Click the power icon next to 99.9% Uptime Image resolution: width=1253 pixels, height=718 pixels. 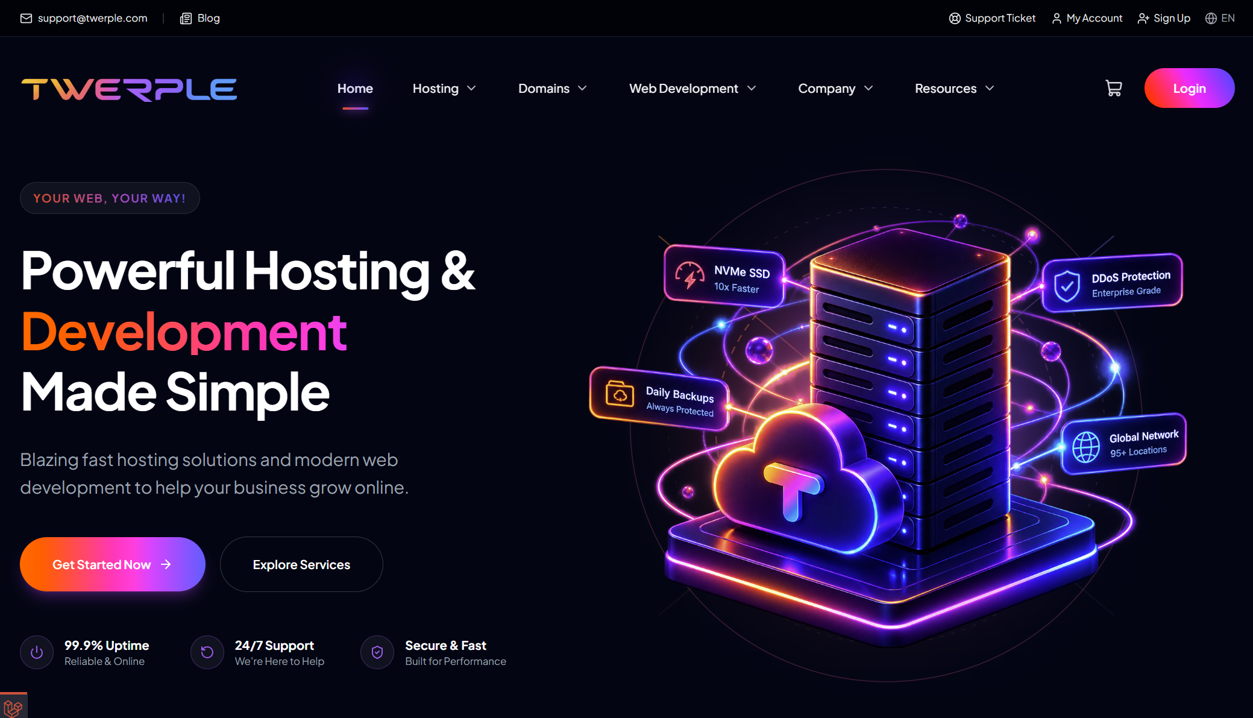(37, 652)
